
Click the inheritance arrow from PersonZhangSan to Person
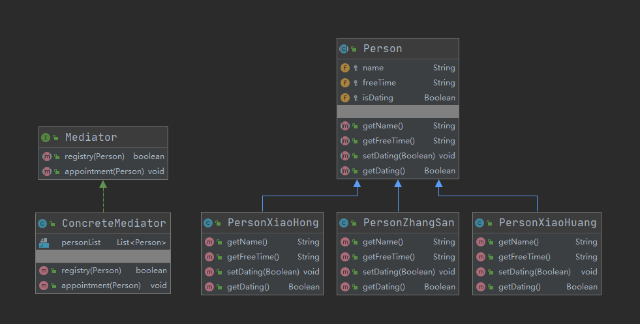pyautogui.click(x=398, y=196)
